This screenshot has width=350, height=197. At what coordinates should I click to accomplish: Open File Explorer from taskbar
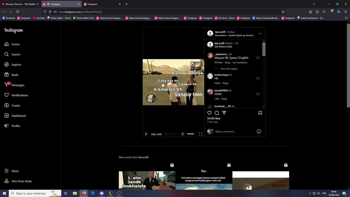(75, 193)
